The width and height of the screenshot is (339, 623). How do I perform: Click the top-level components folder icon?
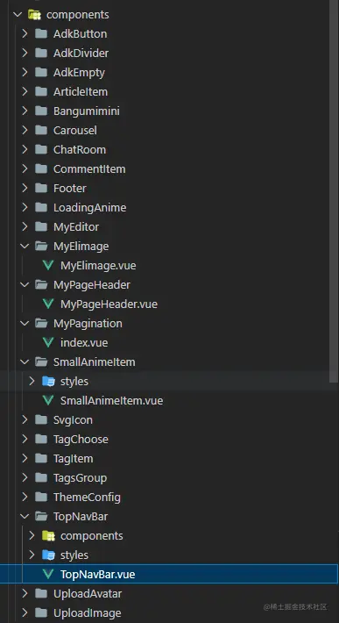(34, 15)
